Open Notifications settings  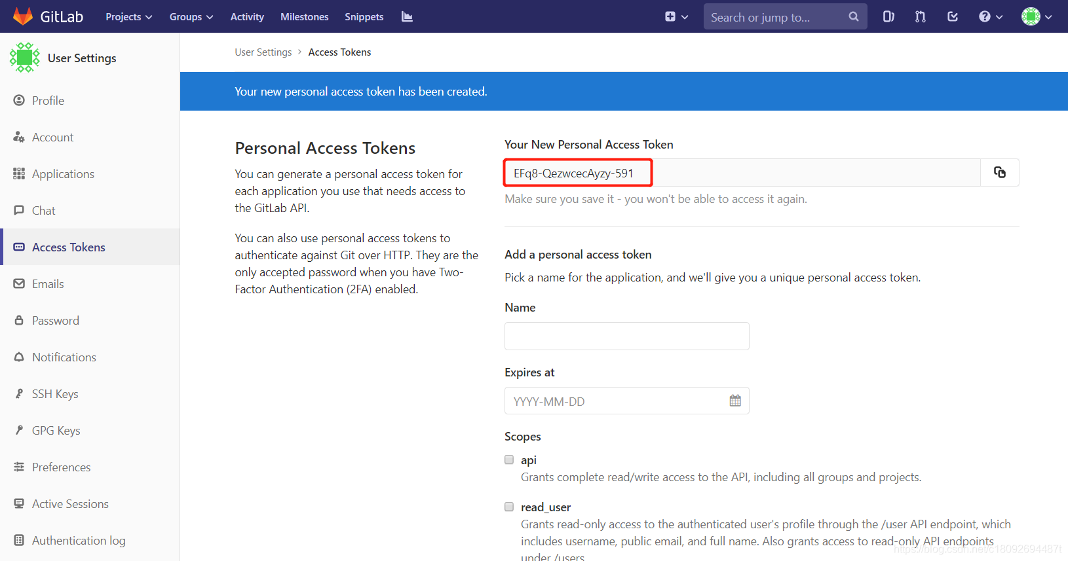click(x=90, y=357)
